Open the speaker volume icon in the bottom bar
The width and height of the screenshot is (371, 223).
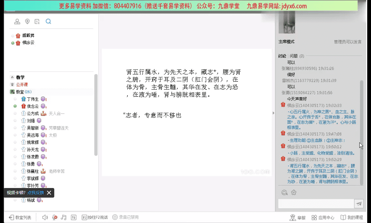45,217
